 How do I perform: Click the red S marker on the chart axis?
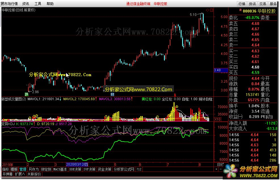point(175,95)
